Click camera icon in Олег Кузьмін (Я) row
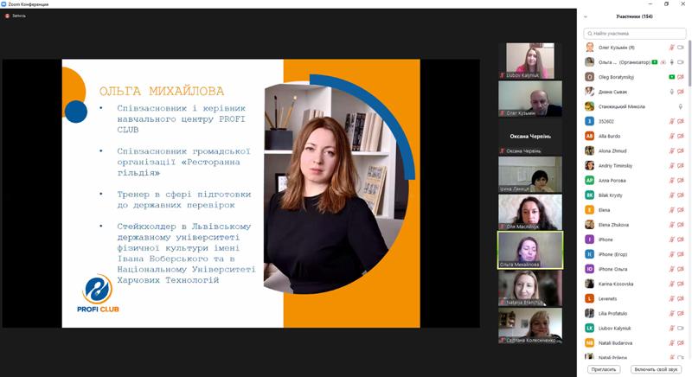Viewport: 692px width, 377px height. [681, 48]
